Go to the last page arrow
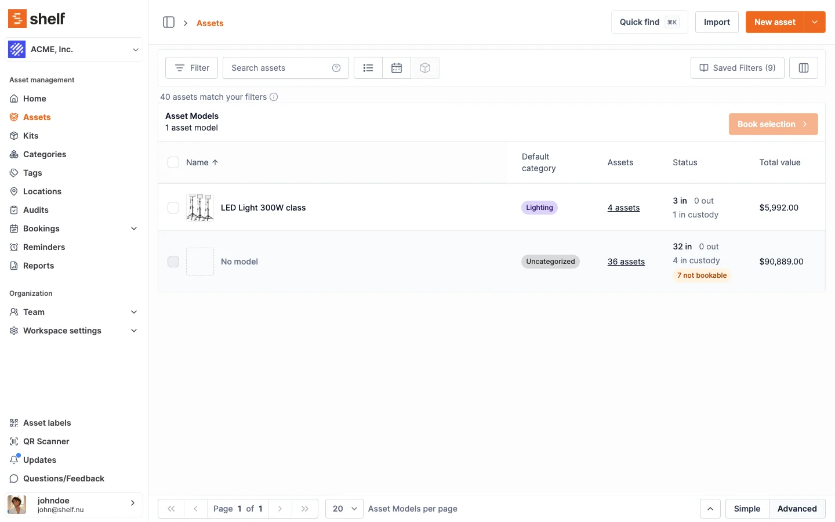 [x=305, y=509]
